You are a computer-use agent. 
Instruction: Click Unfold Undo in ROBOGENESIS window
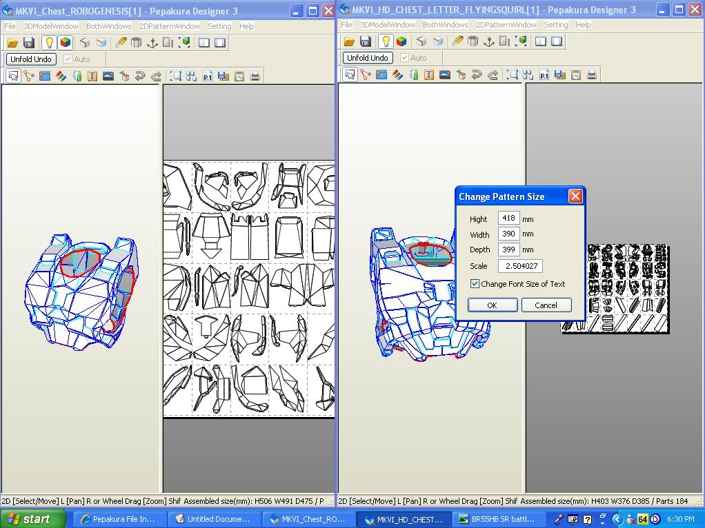coord(31,59)
